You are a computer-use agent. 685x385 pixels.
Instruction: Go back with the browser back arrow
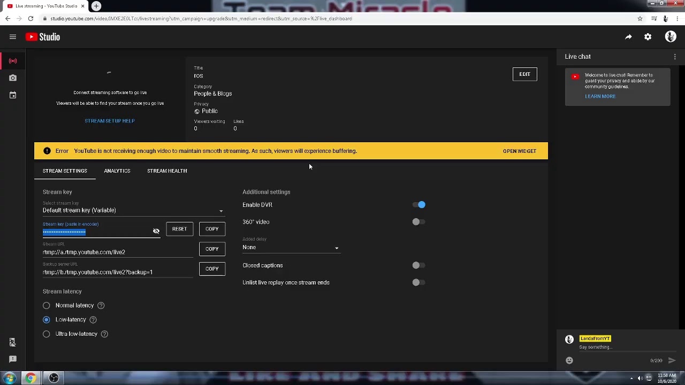[x=7, y=19]
